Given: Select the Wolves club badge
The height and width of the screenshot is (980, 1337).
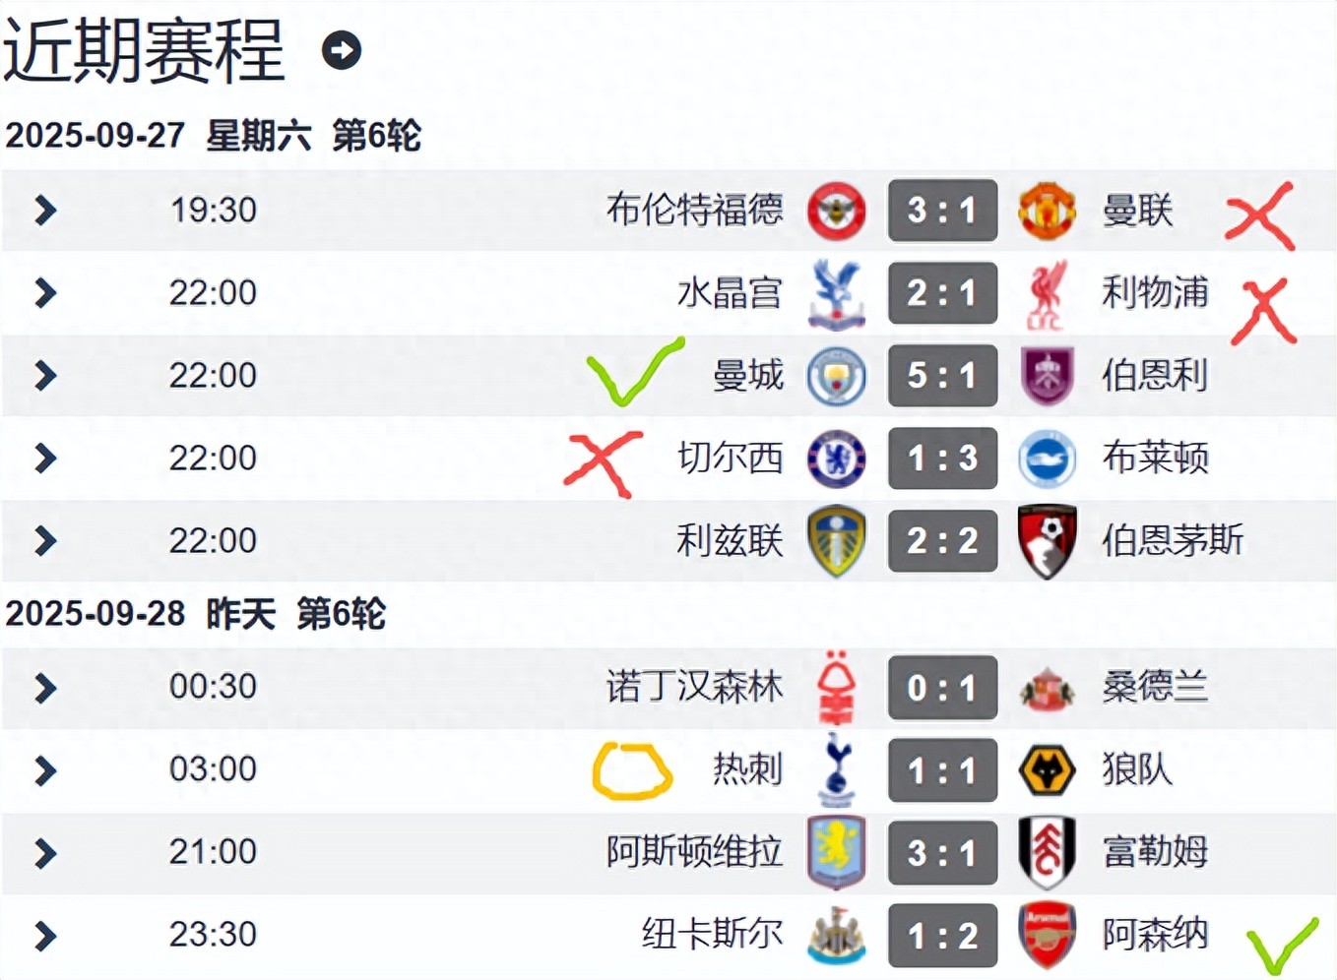Looking at the screenshot, I should point(1047,770).
